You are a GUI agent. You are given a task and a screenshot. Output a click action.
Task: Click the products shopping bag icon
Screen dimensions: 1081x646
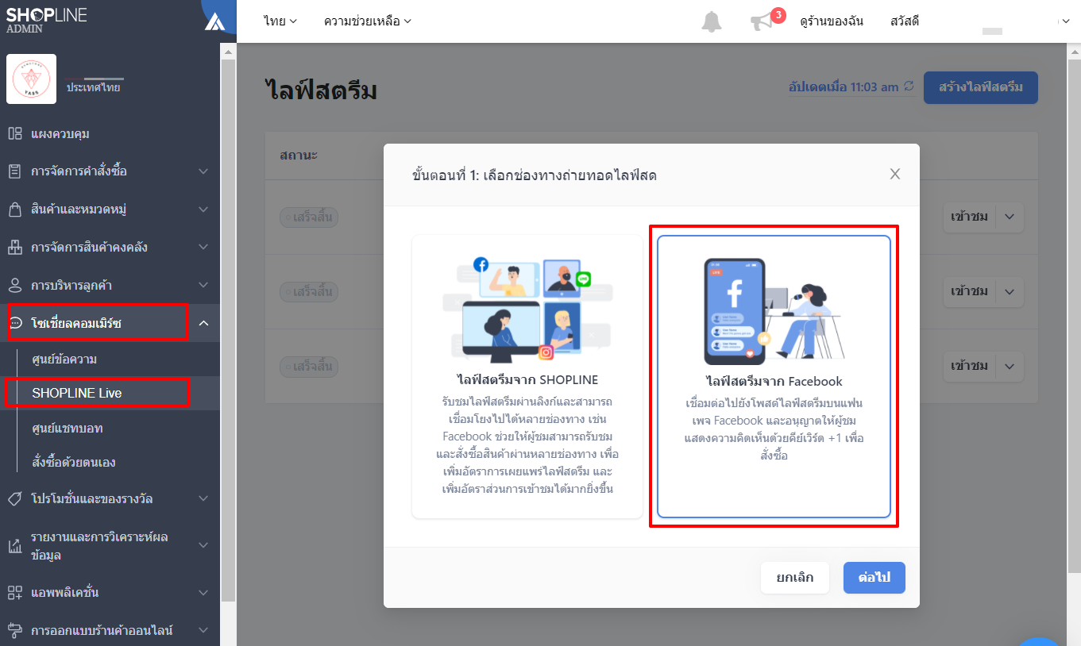(14, 210)
